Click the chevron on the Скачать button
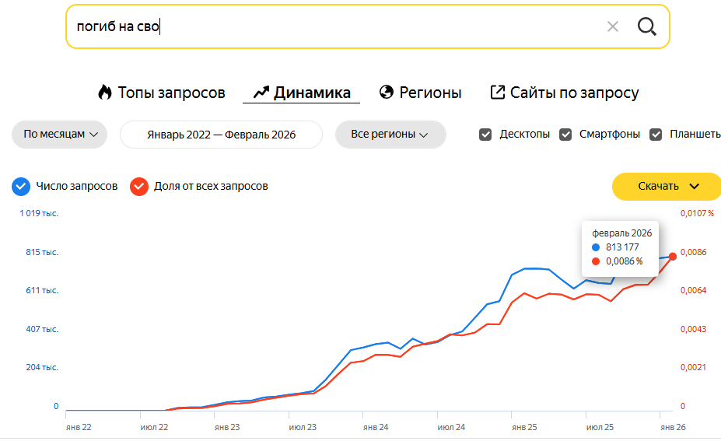 [x=695, y=186]
